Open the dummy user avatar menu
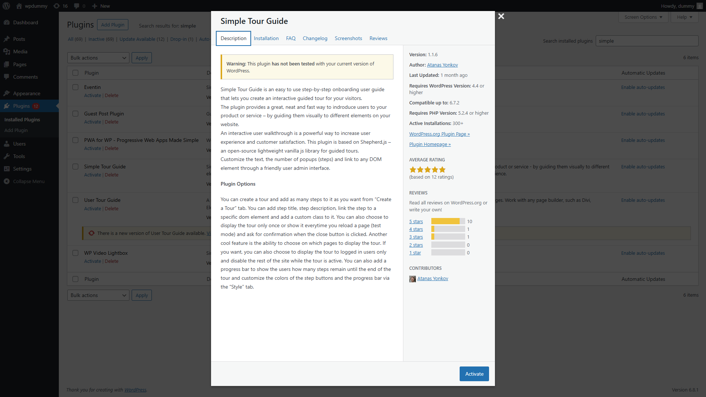The image size is (706, 397). pyautogui.click(x=699, y=6)
